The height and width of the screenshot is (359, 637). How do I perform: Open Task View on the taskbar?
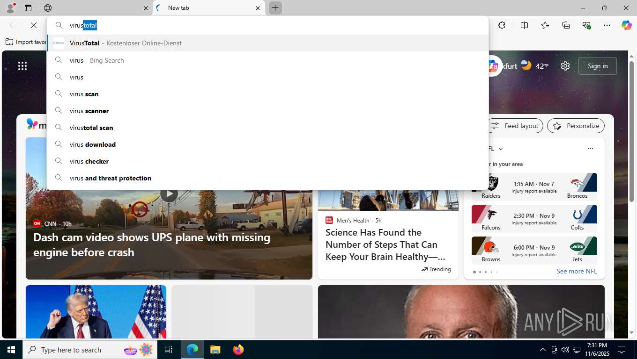click(x=169, y=350)
